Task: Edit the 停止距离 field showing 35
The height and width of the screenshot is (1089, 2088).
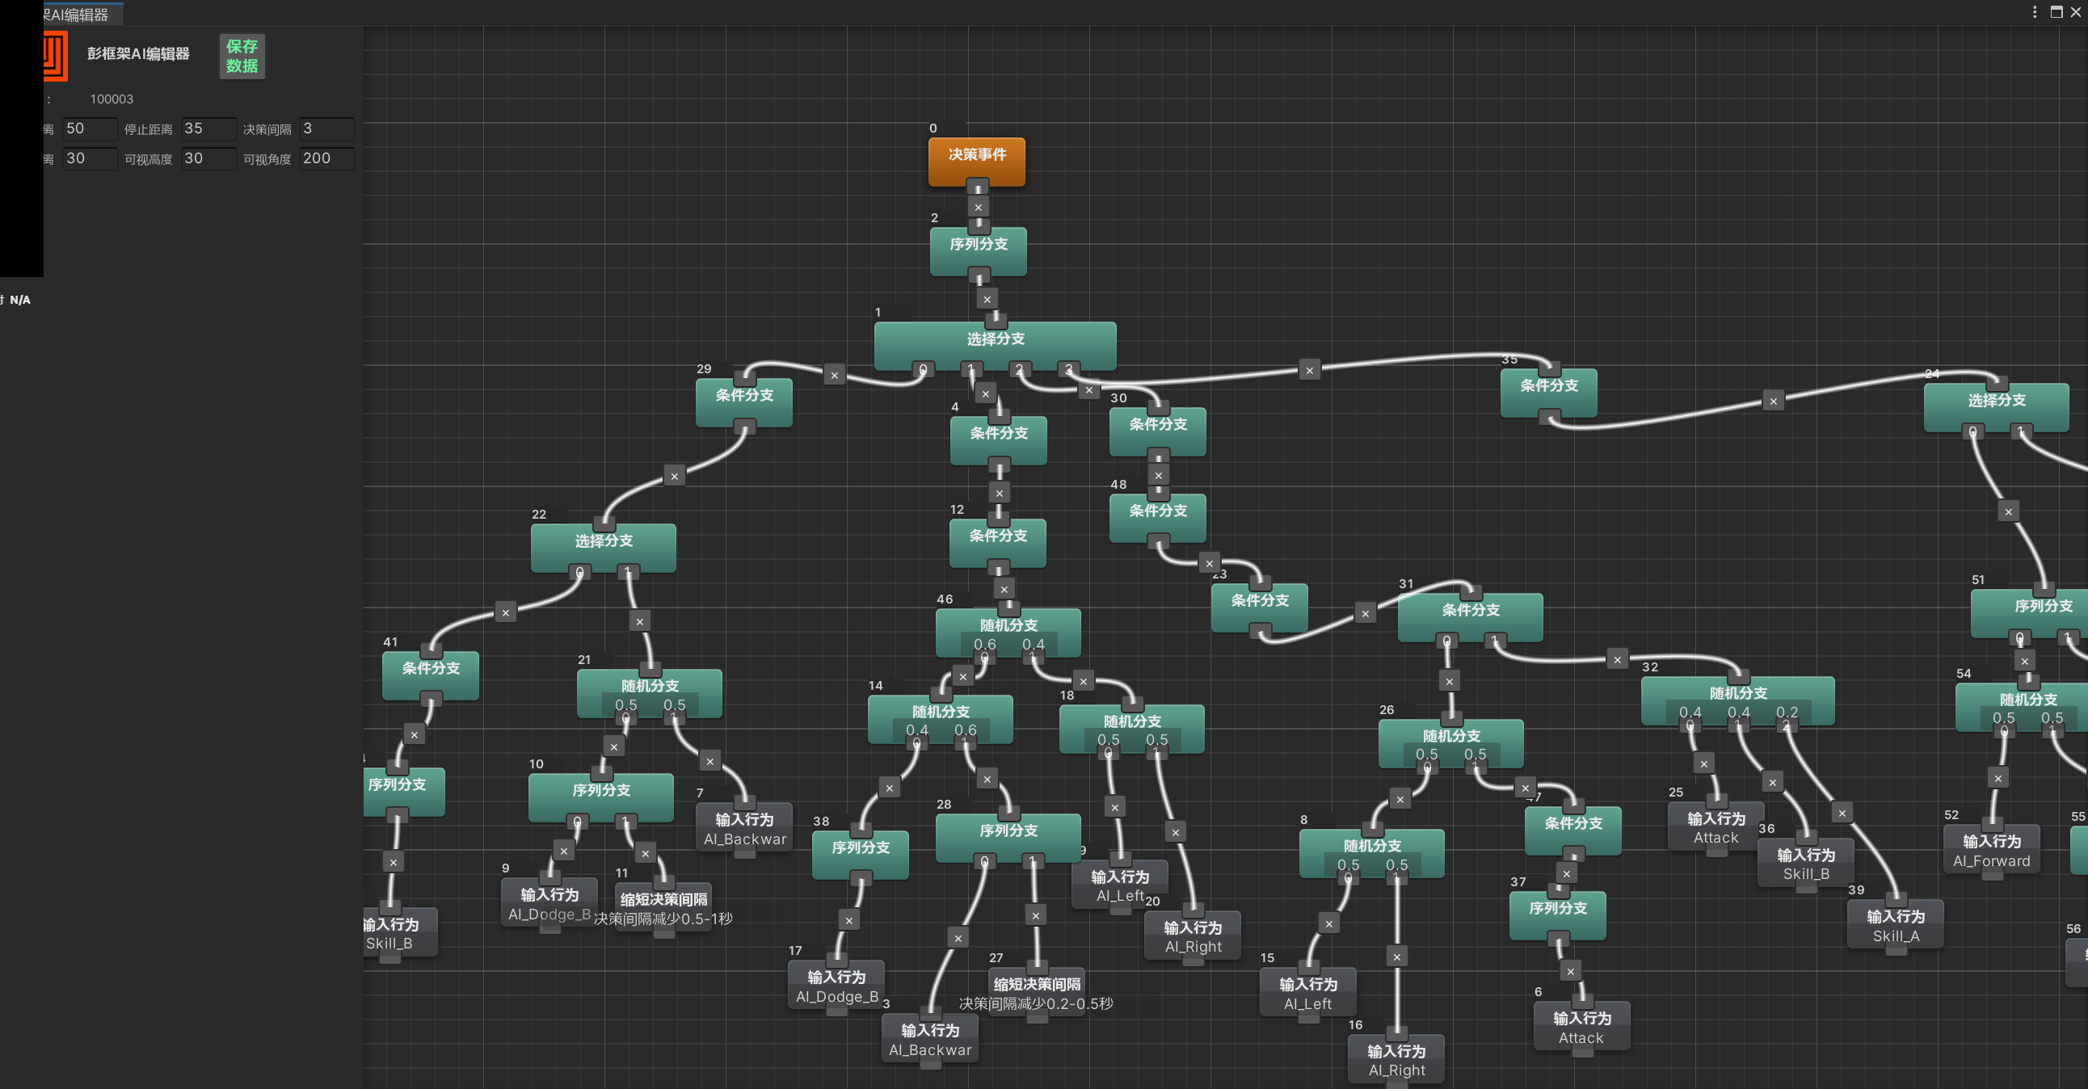Action: [x=208, y=128]
